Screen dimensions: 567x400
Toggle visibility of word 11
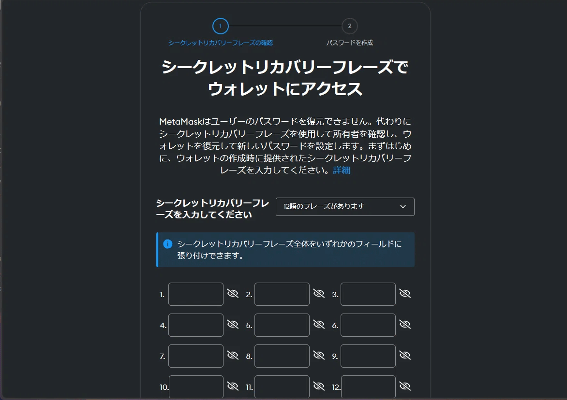coord(319,386)
